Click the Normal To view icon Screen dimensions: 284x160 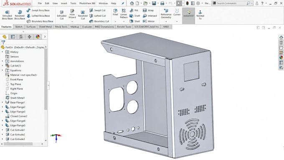click(x=200, y=15)
